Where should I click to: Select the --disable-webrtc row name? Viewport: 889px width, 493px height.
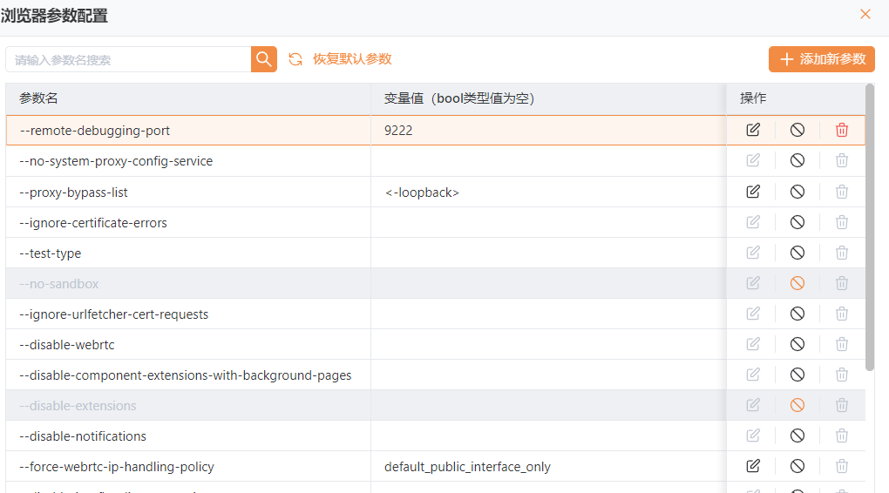click(x=67, y=345)
